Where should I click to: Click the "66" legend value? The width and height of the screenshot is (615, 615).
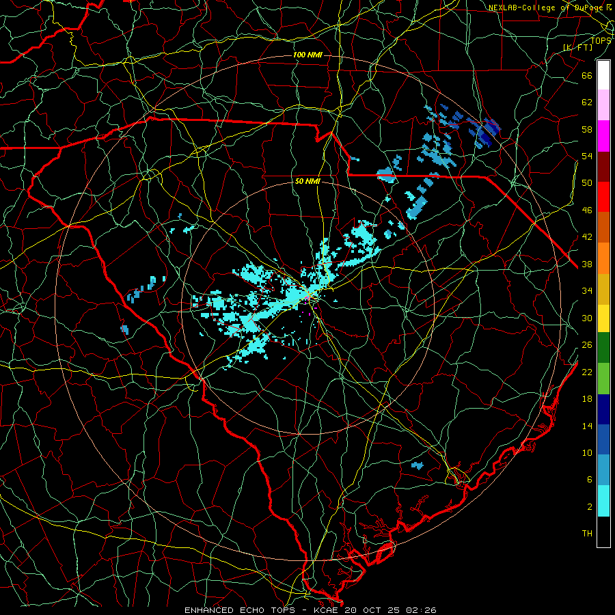coord(587,76)
